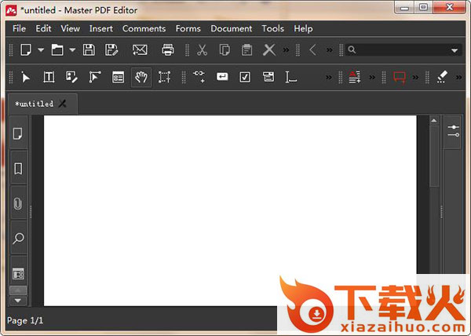Select the Edit Text tool
The width and height of the screenshot is (471, 336).
49,77
